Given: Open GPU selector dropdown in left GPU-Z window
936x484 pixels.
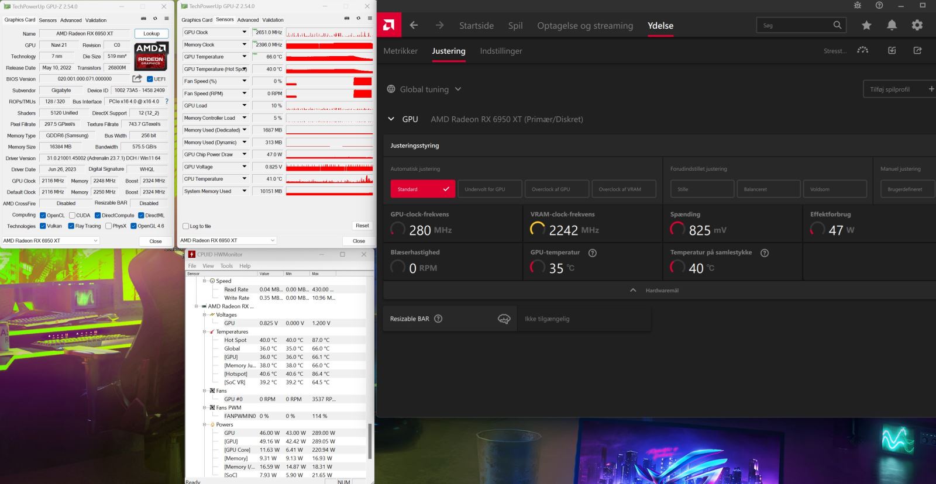Looking at the screenshot, I should click(x=50, y=240).
